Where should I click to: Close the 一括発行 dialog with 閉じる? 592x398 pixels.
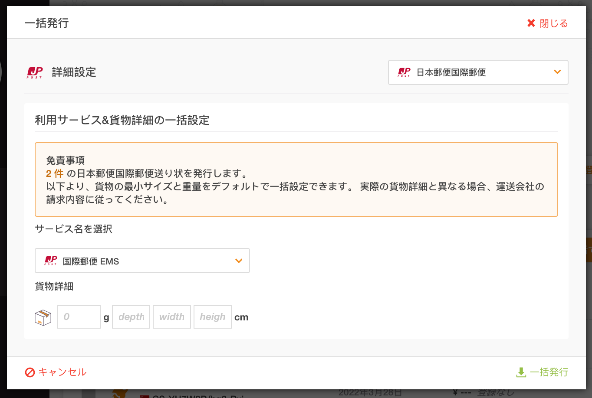[x=547, y=23]
